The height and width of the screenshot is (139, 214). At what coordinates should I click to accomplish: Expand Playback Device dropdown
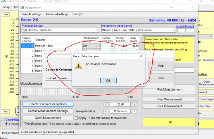pyautogui.click(x=98, y=30)
